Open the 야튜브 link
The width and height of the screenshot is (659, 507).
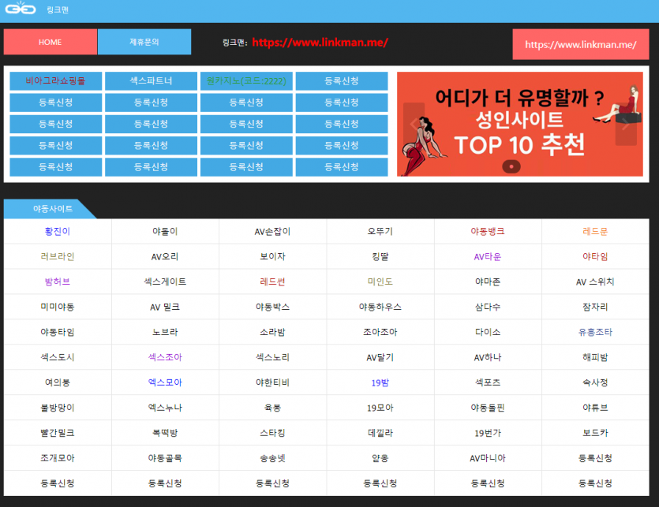[595, 408]
